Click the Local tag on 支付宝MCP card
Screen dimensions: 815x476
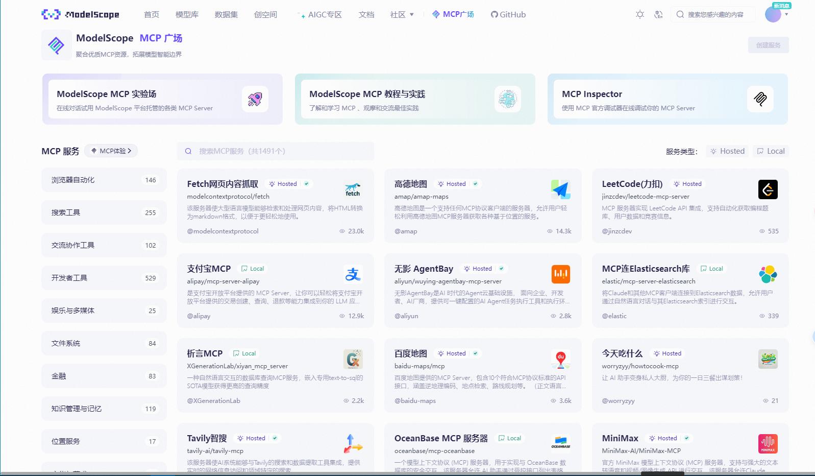[253, 269]
